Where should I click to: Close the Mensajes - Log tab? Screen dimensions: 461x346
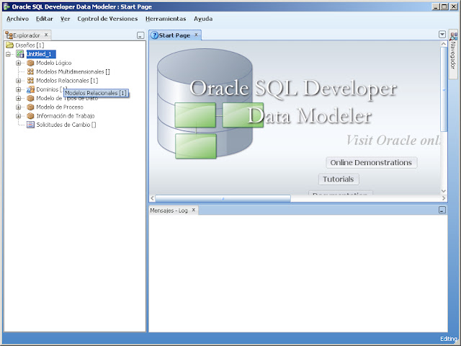pos(194,210)
